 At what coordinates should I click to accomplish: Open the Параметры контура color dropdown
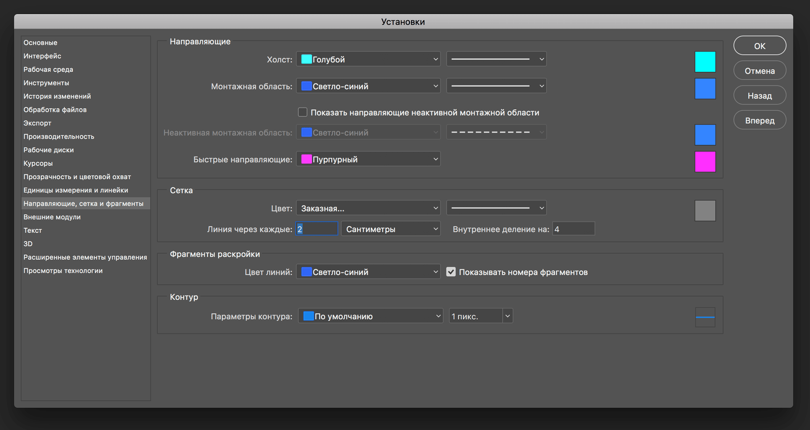(370, 316)
